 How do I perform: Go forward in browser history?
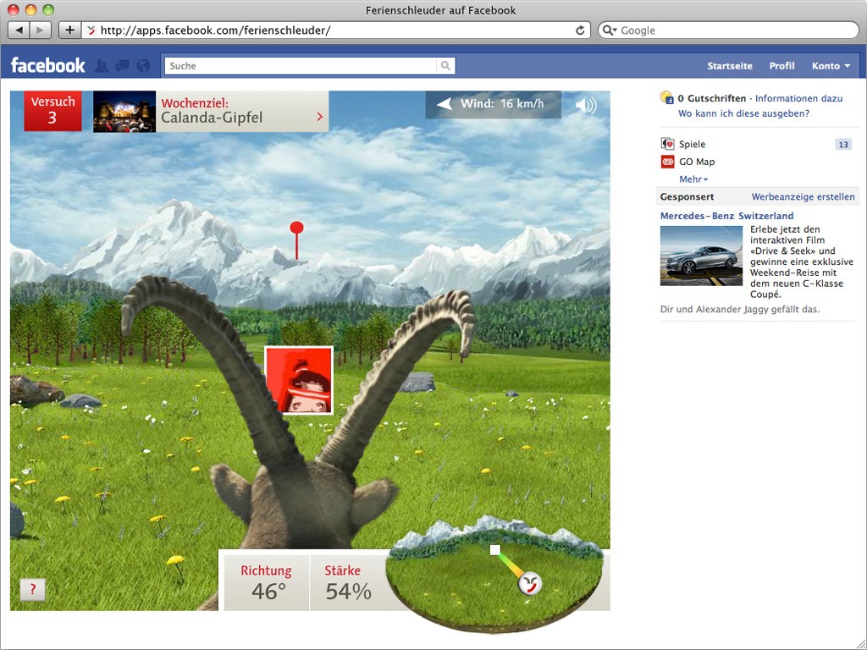[41, 30]
